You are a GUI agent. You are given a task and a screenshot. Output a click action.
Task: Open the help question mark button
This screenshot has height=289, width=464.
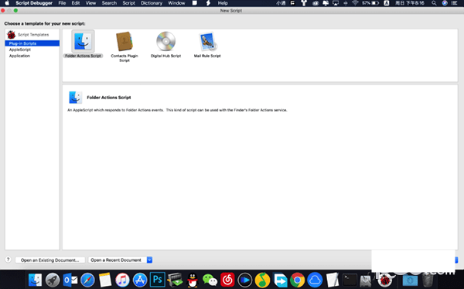point(9,260)
